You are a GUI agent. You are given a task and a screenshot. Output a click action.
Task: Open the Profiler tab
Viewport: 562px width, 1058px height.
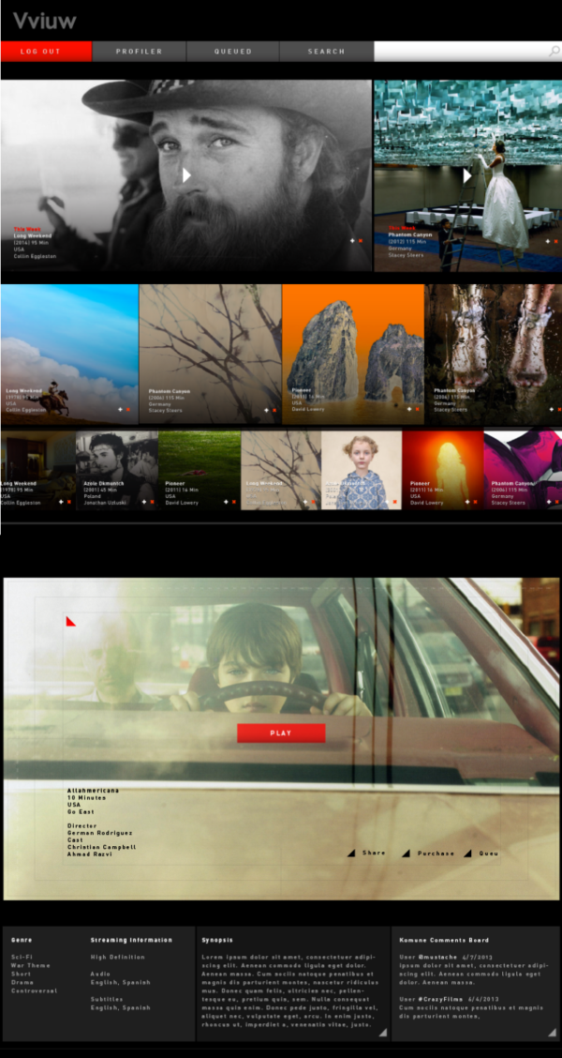pos(139,52)
